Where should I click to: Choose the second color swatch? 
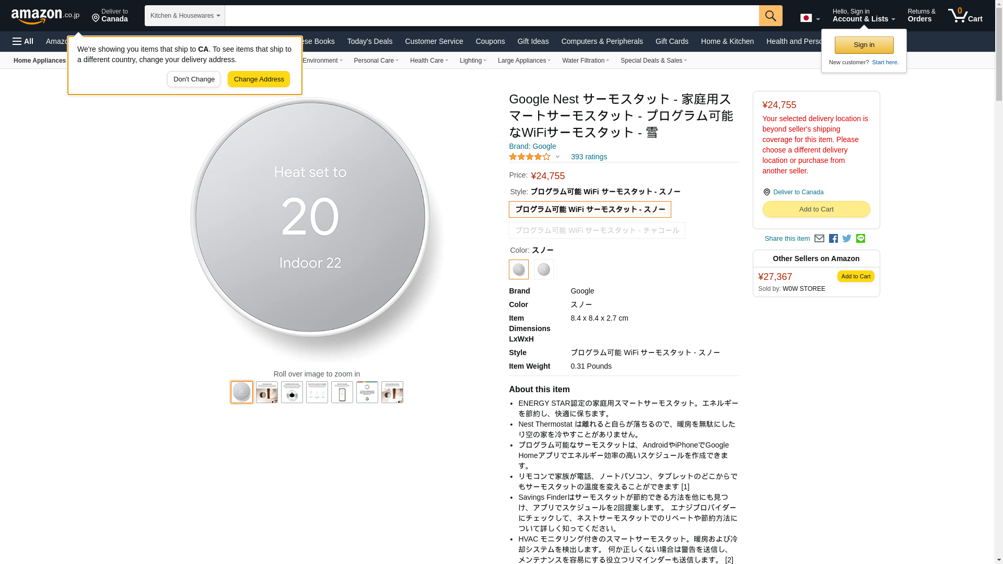[543, 269]
